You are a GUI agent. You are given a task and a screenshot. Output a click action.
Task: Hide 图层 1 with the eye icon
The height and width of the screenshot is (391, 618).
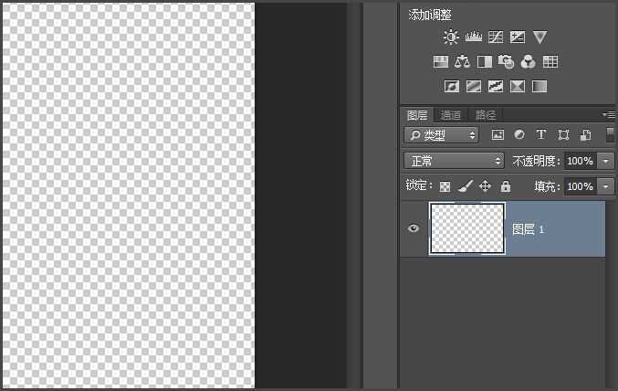tap(414, 228)
